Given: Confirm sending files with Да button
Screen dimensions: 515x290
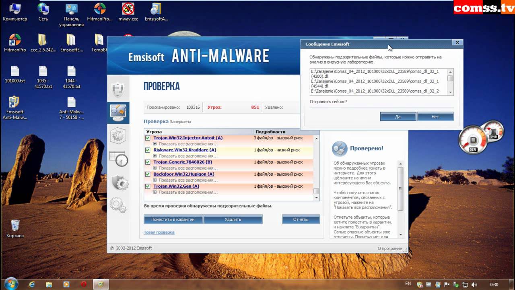Looking at the screenshot, I should [398, 116].
